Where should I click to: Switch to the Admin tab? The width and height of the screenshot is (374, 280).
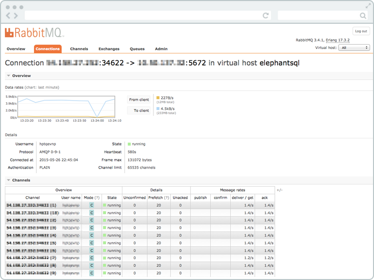click(161, 49)
